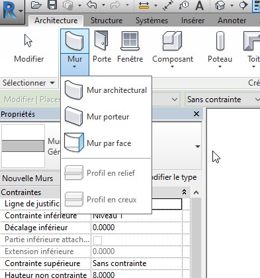Select the Aligned Dimension tool icon
The image size is (260, 278).
pos(168,5)
